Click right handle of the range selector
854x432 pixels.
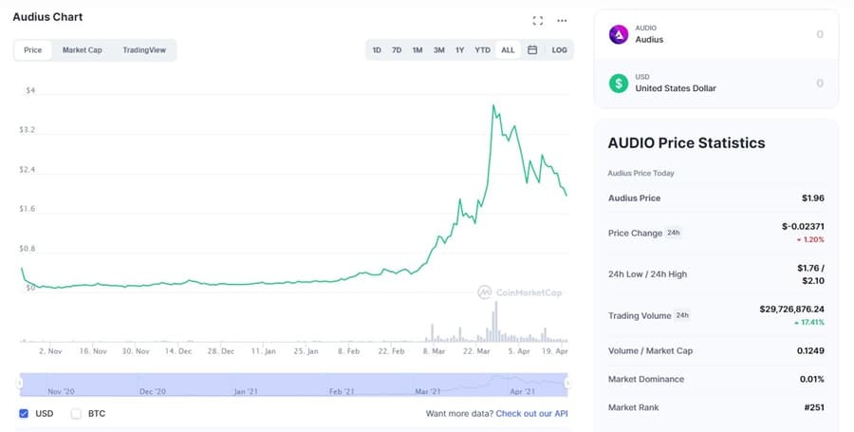click(x=566, y=384)
